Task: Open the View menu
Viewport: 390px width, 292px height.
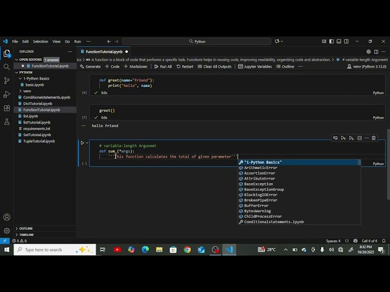Action: (x=57, y=41)
